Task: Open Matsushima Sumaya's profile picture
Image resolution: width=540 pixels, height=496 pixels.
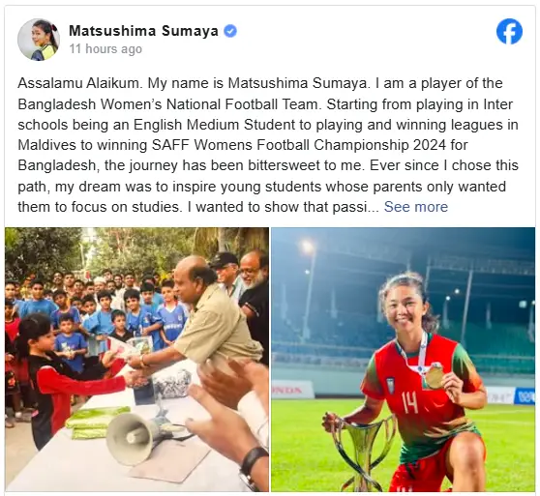Action: coord(39,40)
